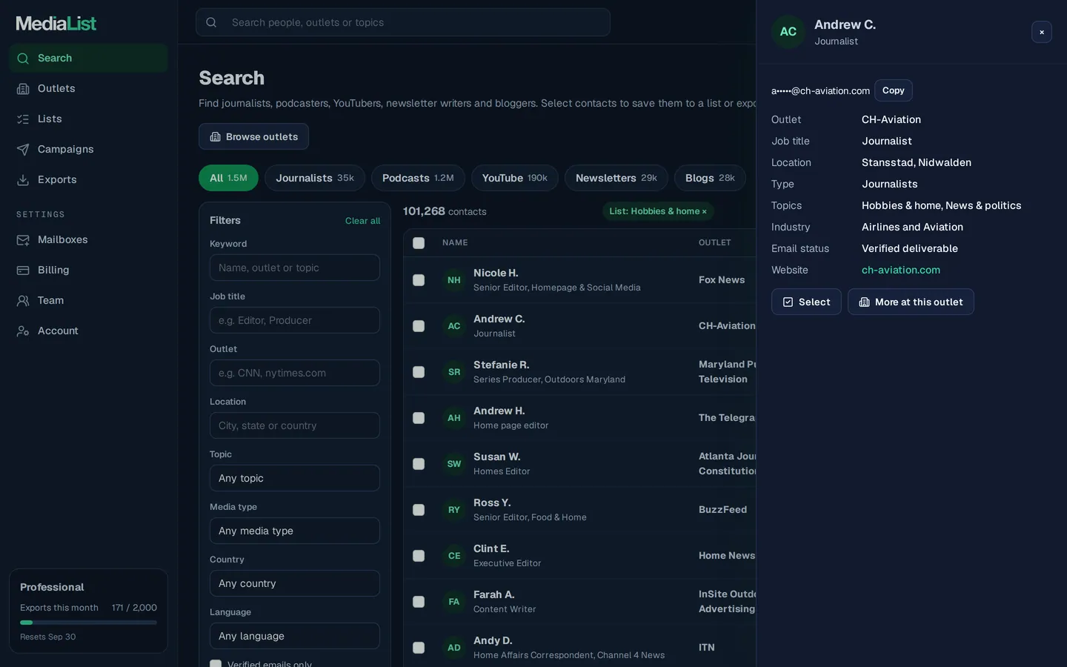Switch to the Journalists tab
The height and width of the screenshot is (667, 1067).
click(x=315, y=178)
